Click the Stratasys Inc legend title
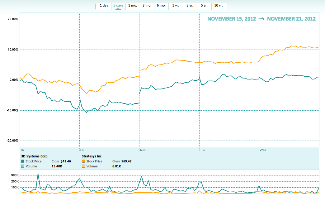325x197 pixels. pos(92,156)
